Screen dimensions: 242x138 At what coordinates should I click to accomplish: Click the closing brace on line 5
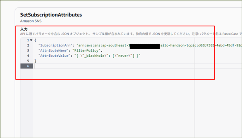click(35, 61)
